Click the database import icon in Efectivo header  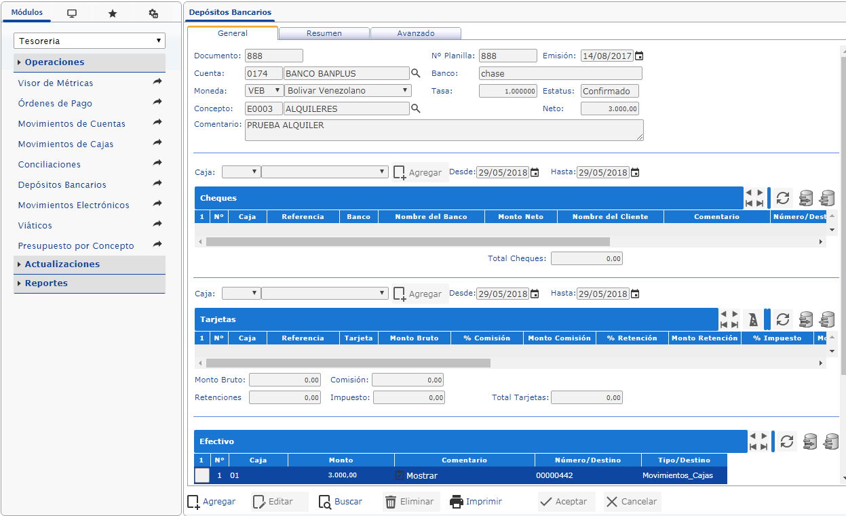[x=830, y=441]
